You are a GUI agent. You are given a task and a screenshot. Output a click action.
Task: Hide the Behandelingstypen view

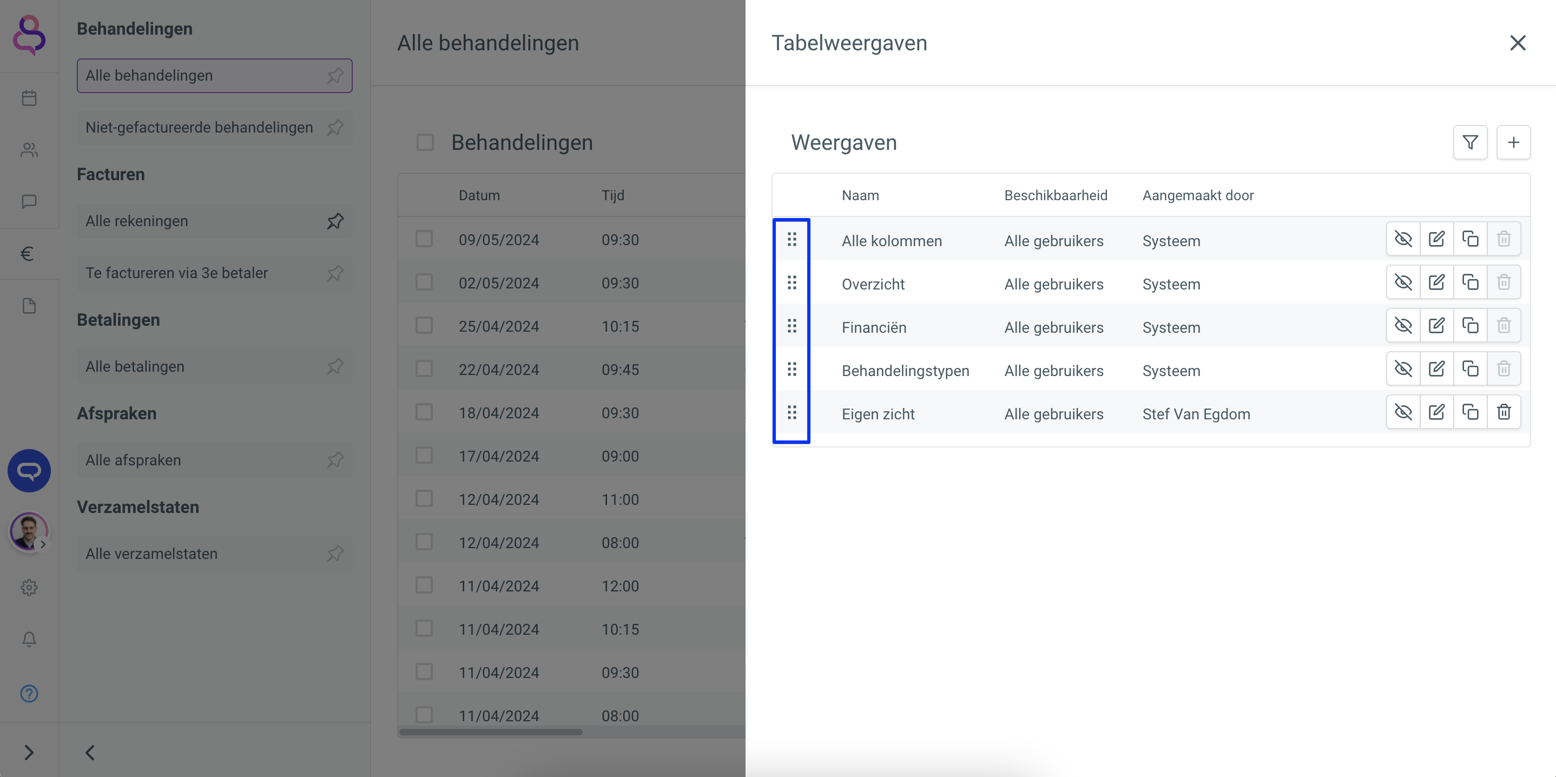tap(1403, 369)
